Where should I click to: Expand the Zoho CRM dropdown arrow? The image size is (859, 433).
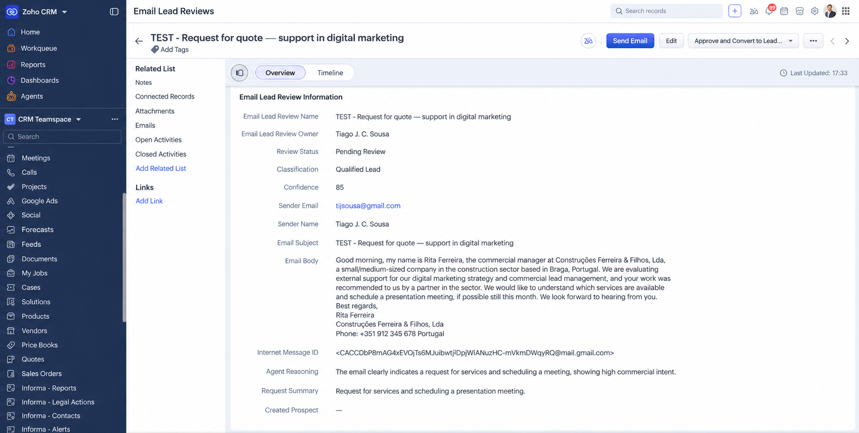(64, 12)
